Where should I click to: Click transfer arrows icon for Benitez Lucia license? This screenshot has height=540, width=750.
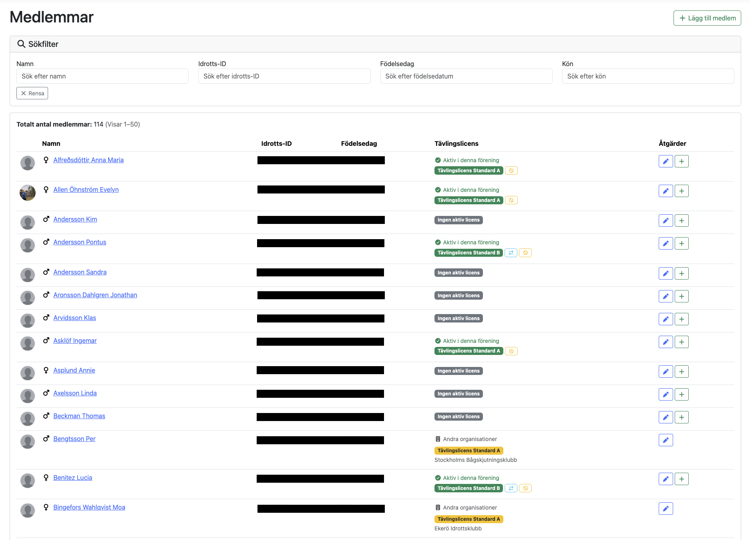point(511,488)
